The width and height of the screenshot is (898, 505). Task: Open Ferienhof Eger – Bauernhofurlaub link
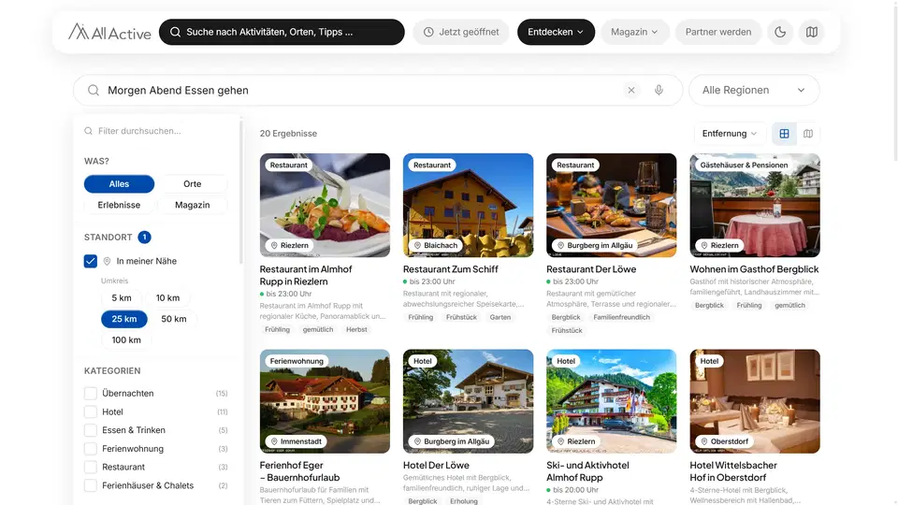tap(299, 471)
